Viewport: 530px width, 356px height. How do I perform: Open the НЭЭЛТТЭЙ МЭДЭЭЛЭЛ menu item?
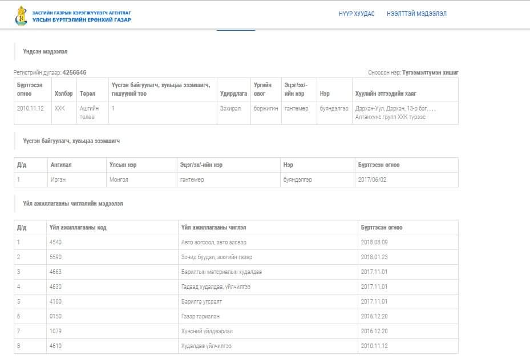416,14
